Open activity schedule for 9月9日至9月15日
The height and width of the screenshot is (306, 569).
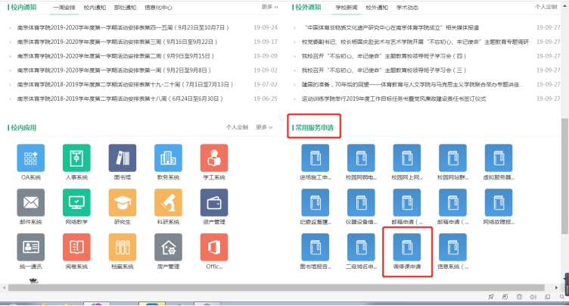pos(116,56)
